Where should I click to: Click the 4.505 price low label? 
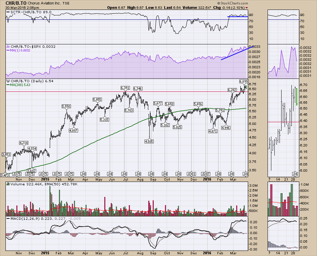point(149,141)
